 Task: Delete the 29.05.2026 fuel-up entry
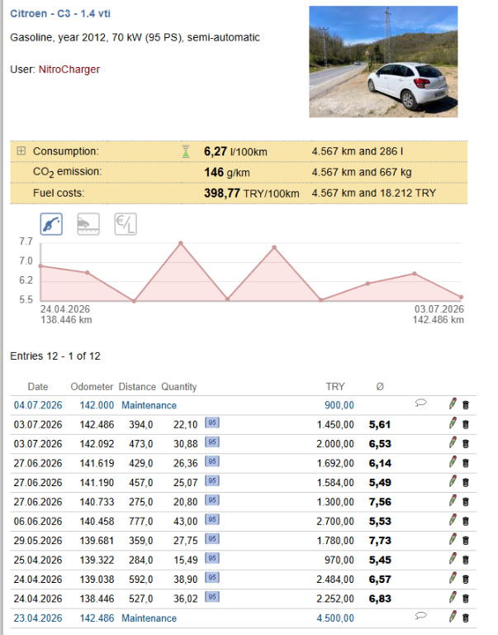pyautogui.click(x=466, y=540)
